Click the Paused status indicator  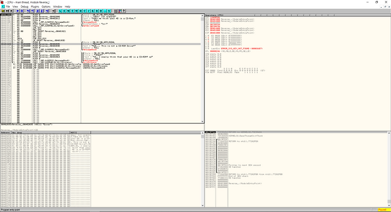[383, 210]
